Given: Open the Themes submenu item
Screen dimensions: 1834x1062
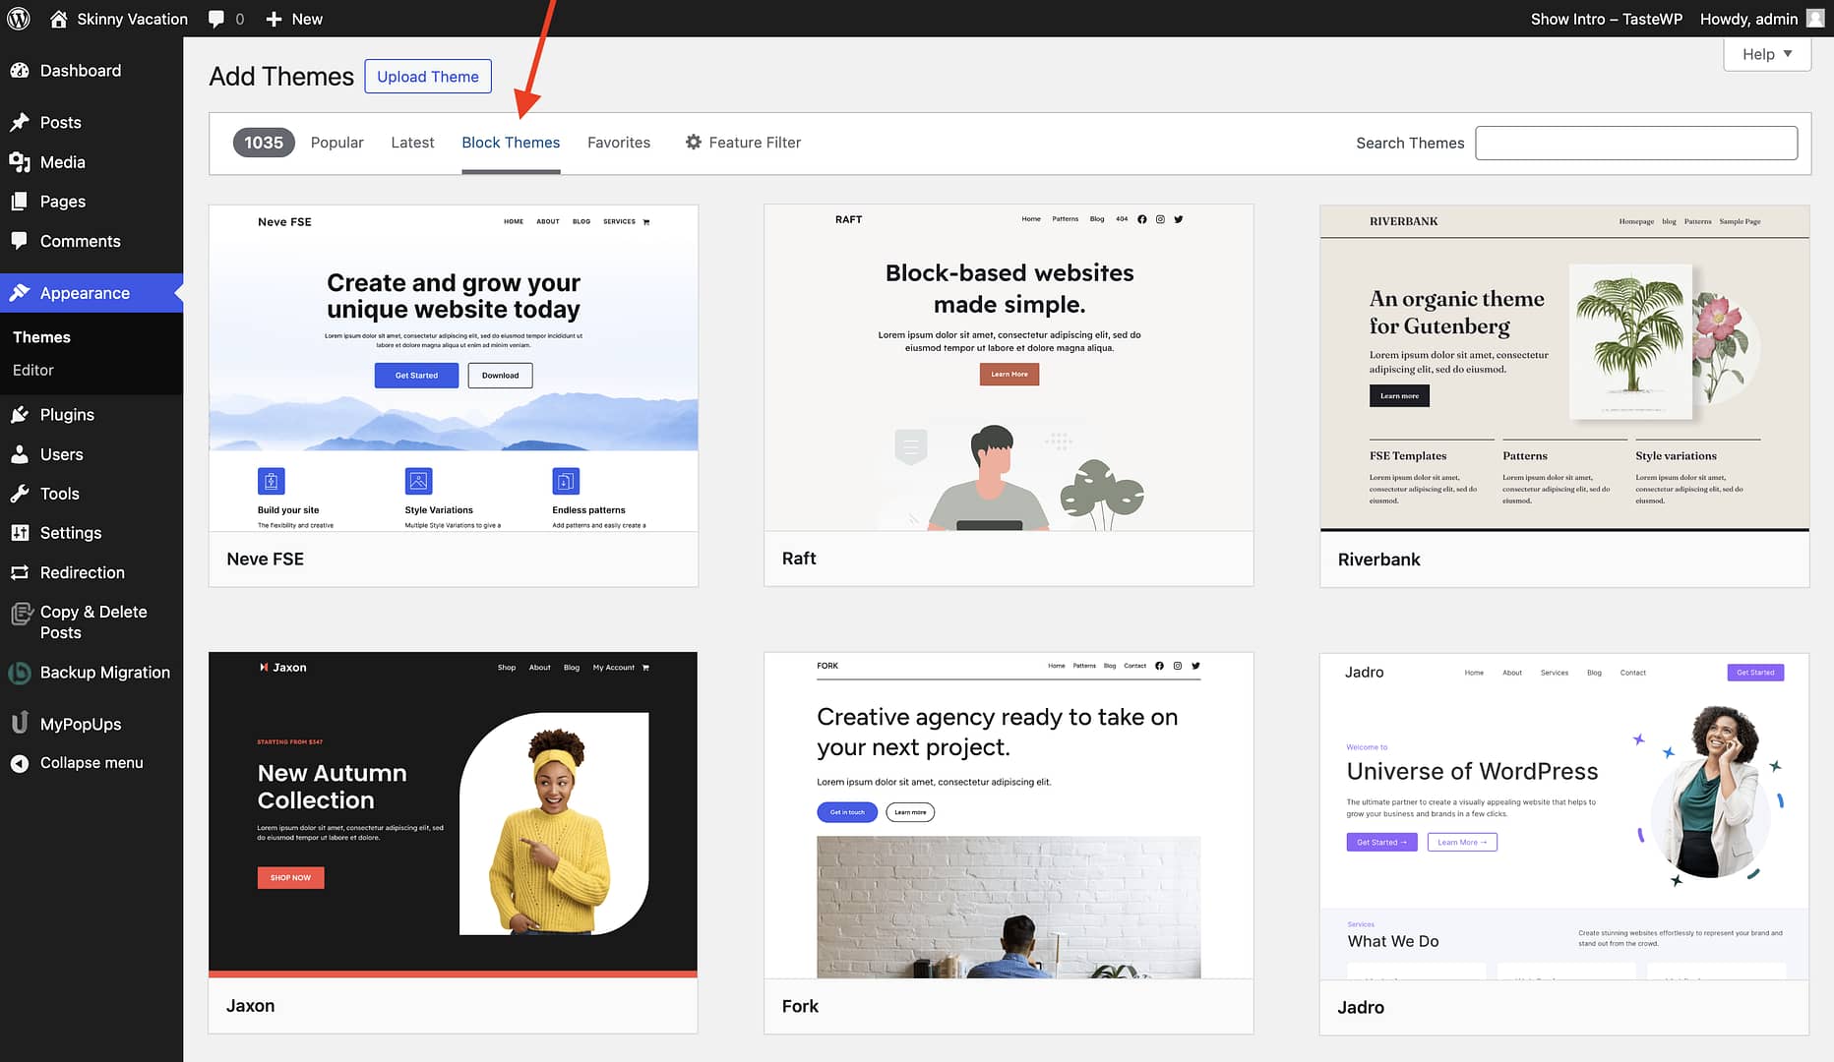Looking at the screenshot, I should click(41, 337).
